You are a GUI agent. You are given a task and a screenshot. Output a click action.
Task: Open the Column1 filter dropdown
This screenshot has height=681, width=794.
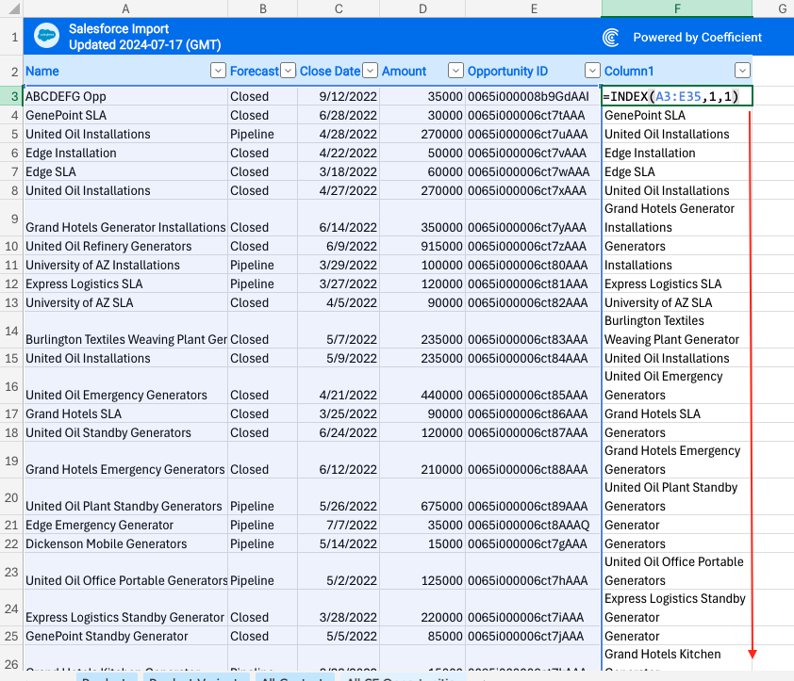pos(742,71)
